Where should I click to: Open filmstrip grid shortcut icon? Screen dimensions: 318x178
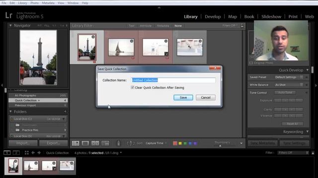point(26,153)
